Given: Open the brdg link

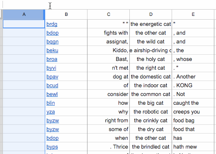Looking at the screenshot, I should pyautogui.click(x=52, y=24).
